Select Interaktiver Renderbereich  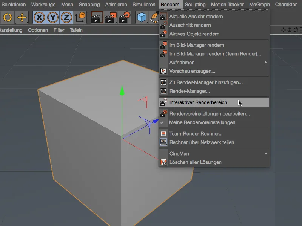[x=214, y=102]
